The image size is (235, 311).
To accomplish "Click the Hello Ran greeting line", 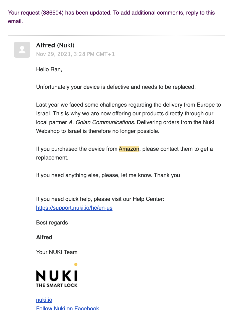I will (49, 69).
